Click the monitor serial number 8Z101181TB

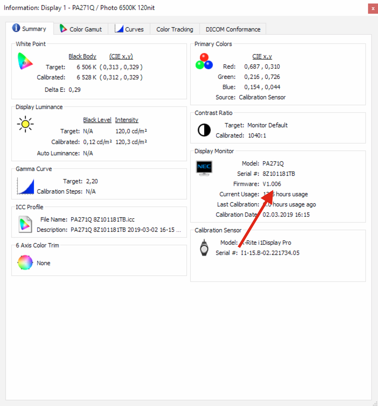click(x=279, y=174)
